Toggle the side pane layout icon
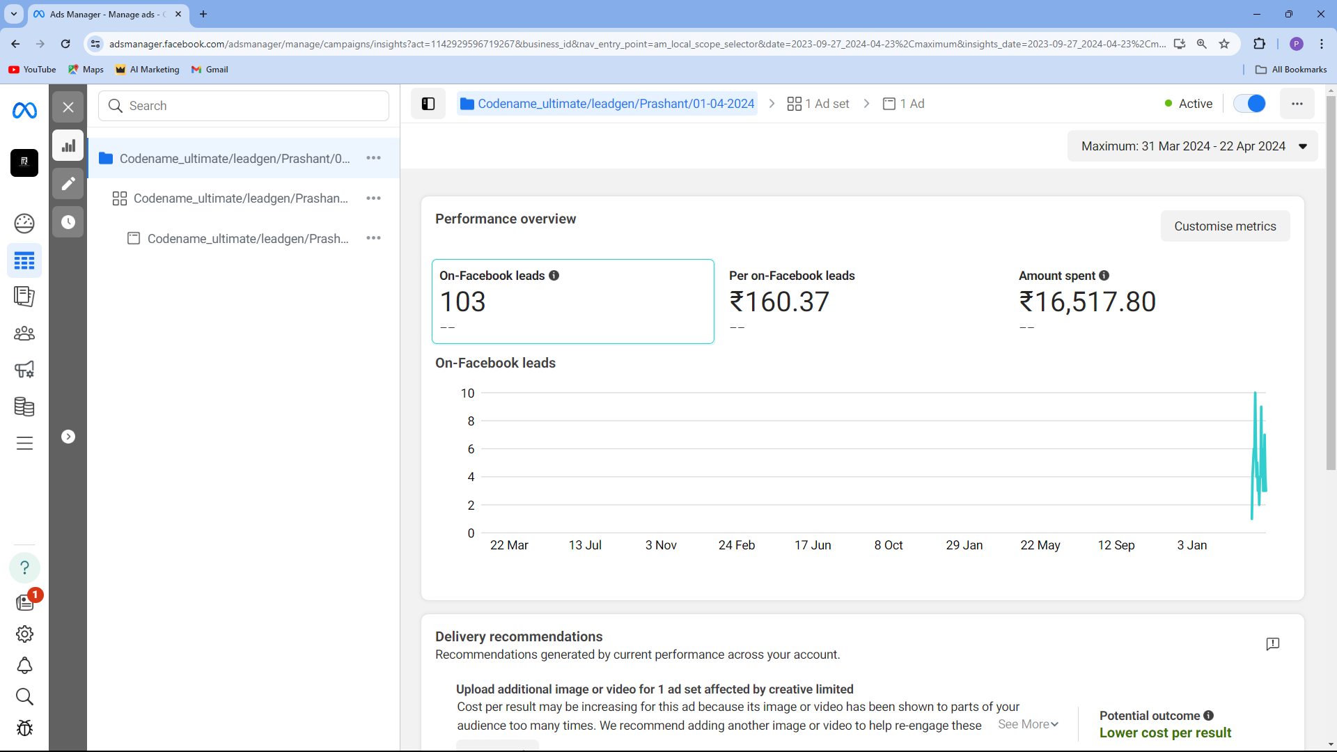The height and width of the screenshot is (752, 1337). pyautogui.click(x=428, y=104)
